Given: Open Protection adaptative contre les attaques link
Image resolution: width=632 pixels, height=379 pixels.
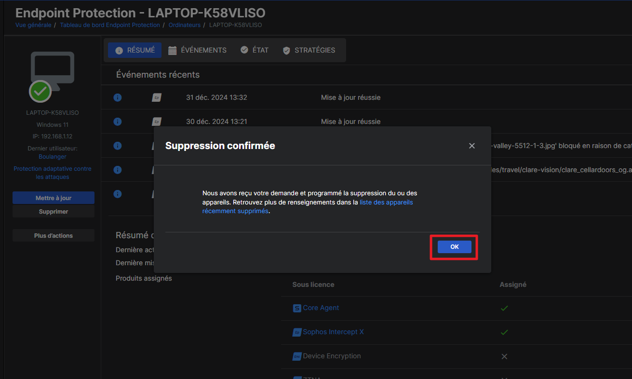Looking at the screenshot, I should click(53, 173).
